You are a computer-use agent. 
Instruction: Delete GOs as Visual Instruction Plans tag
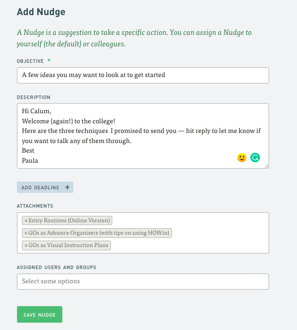click(x=26, y=245)
